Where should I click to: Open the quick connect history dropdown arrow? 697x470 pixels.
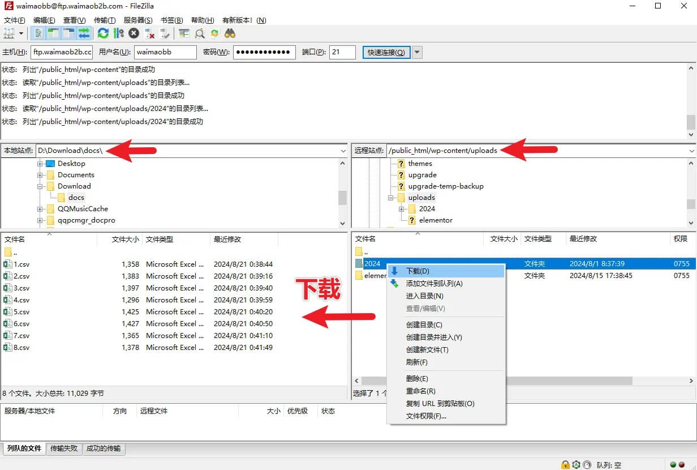[417, 52]
